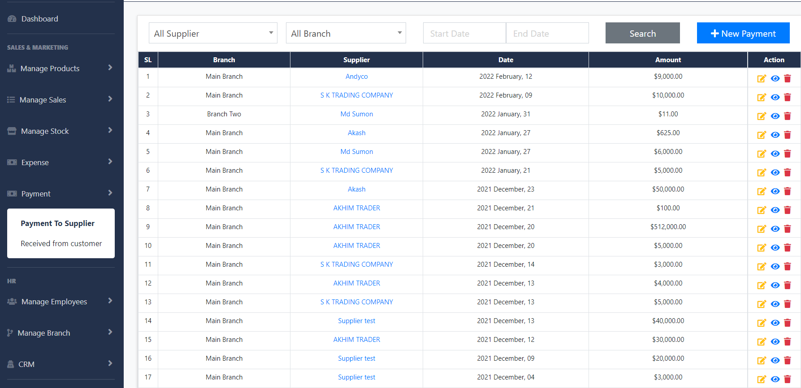The width and height of the screenshot is (801, 388).
Task: Click the Start Date input field
Action: pos(464,33)
